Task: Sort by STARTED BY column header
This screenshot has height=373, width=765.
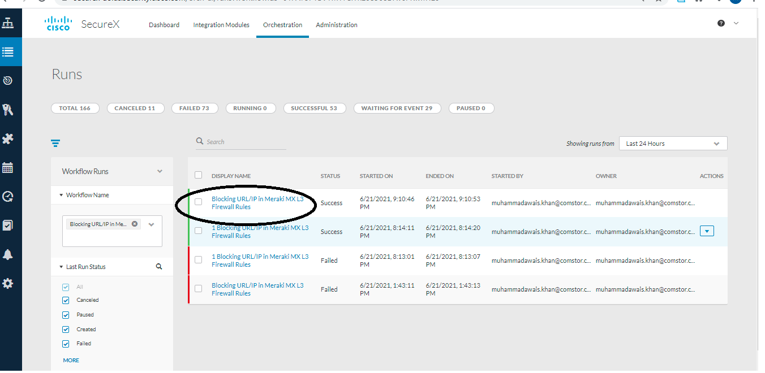Action: point(508,176)
